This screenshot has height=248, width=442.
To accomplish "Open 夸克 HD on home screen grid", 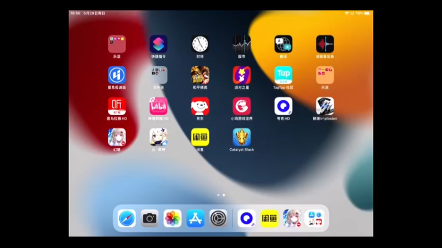I will pyautogui.click(x=283, y=106).
